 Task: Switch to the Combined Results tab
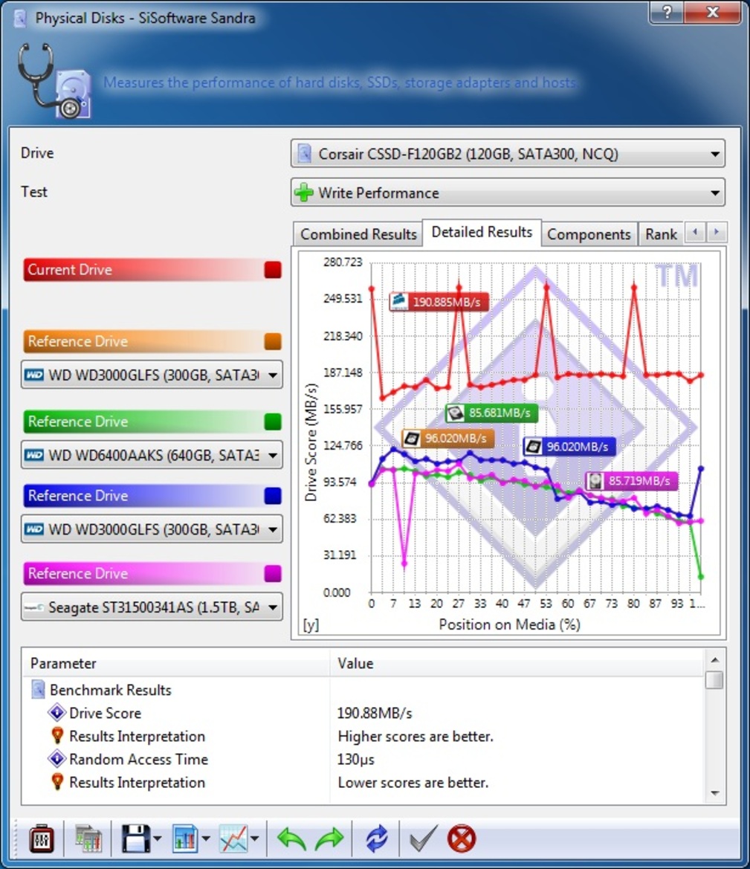point(358,234)
